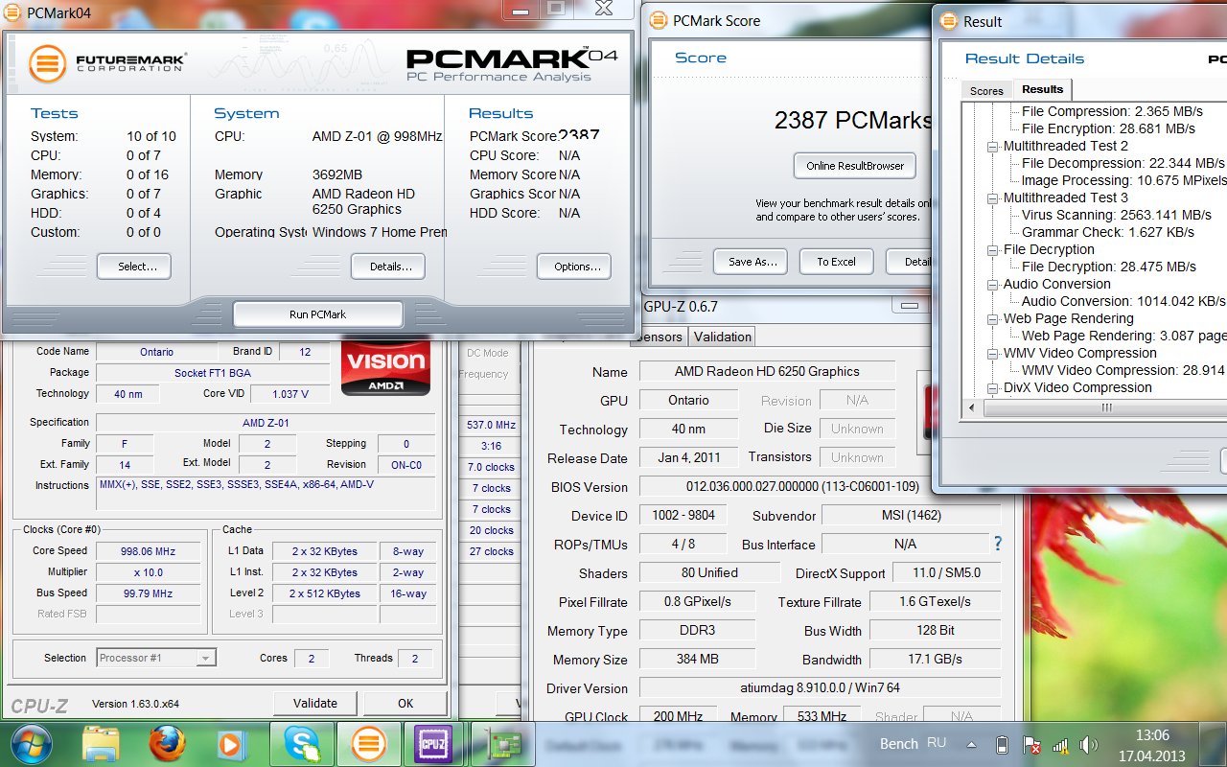This screenshot has width=1227, height=767.
Task: Switch to the Scores tab
Action: (x=986, y=91)
